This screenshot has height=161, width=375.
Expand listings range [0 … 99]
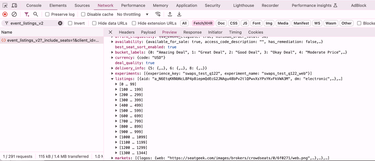click(x=117, y=84)
